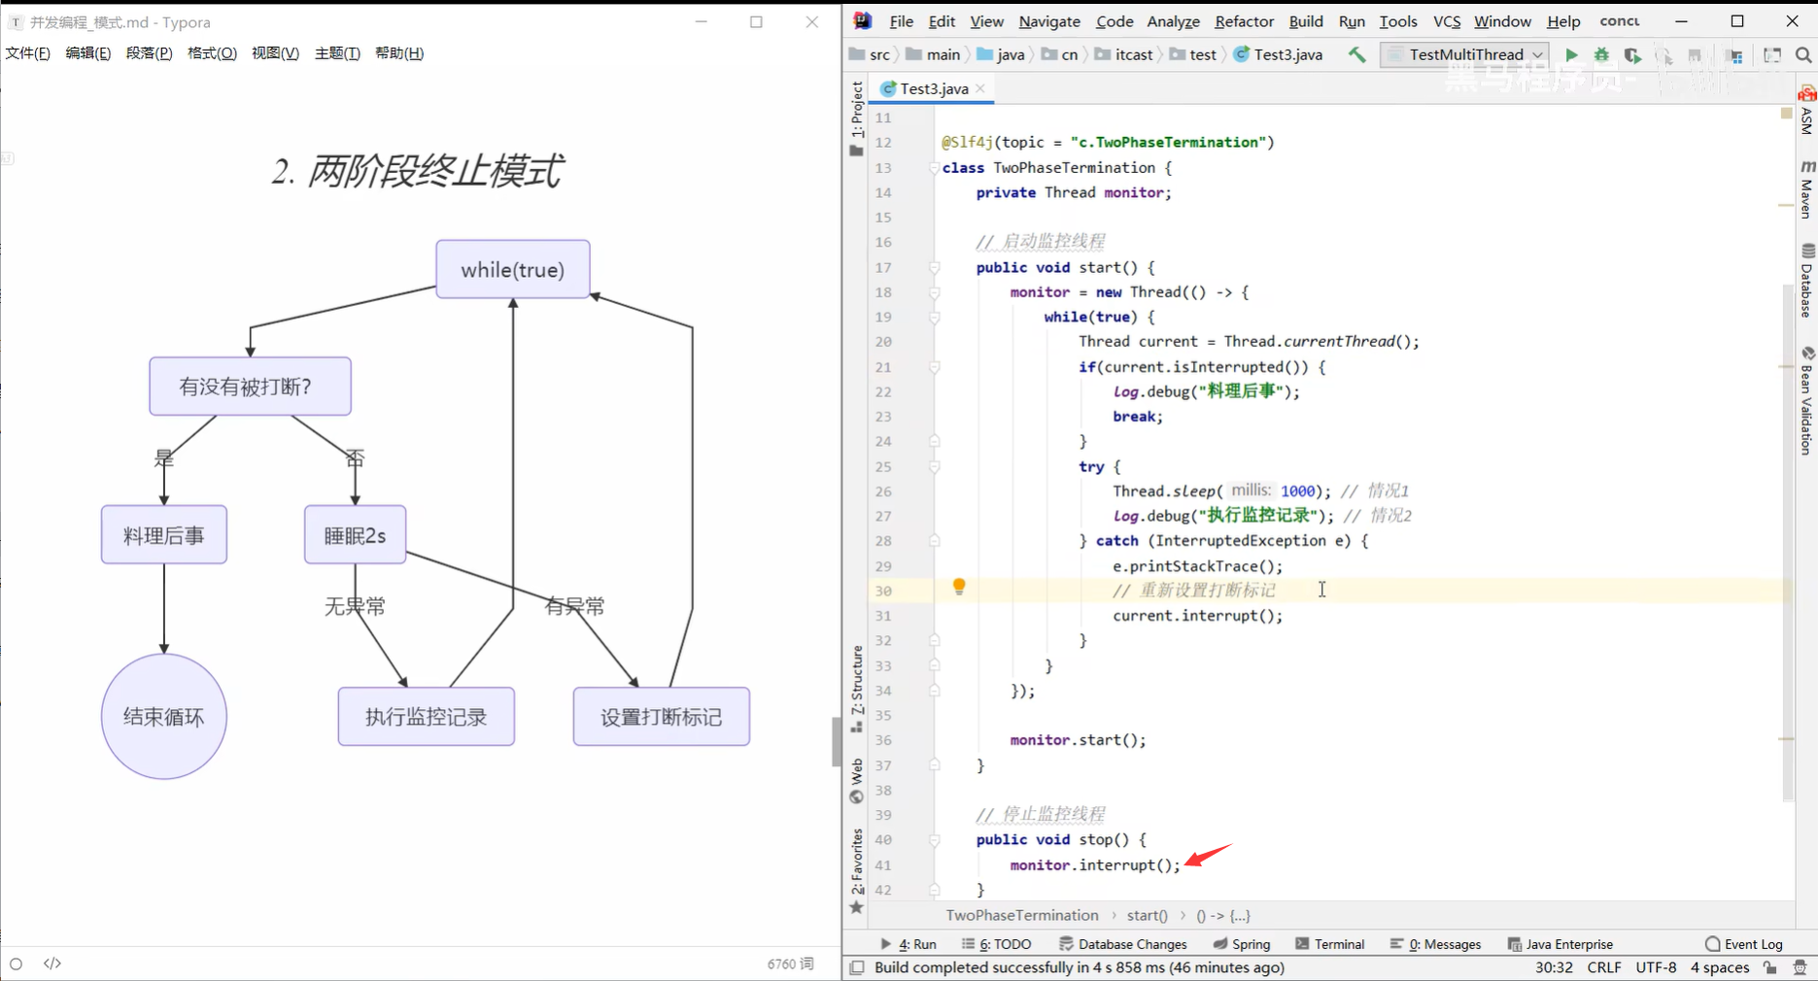Image resolution: width=1818 pixels, height=981 pixels.
Task: Click TwoPhaseTermination in the editor breadcrumb
Action: coord(1022,916)
